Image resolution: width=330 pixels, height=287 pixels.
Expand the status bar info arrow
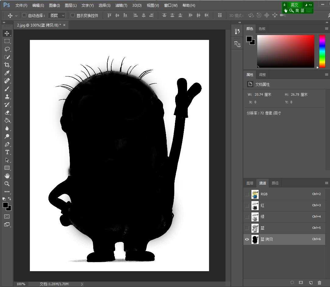click(82, 284)
